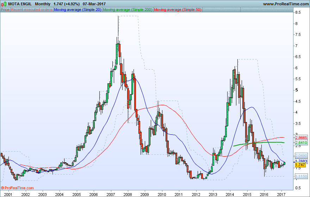
Task: Click the Monthly timeframe text
Action: [43, 4]
